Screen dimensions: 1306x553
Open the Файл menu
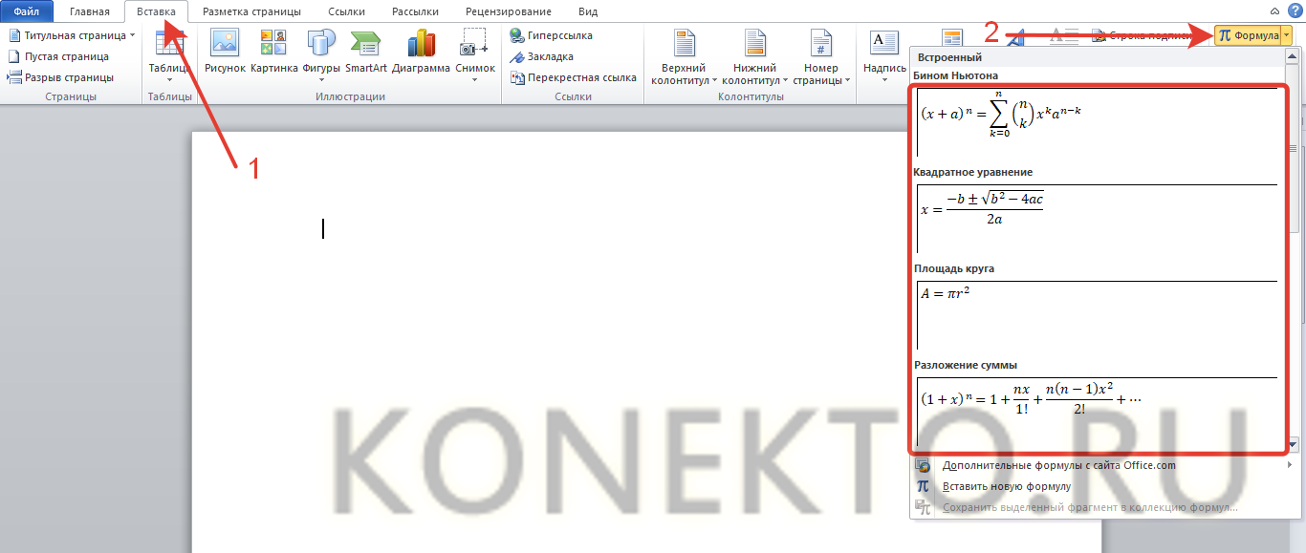click(x=26, y=11)
